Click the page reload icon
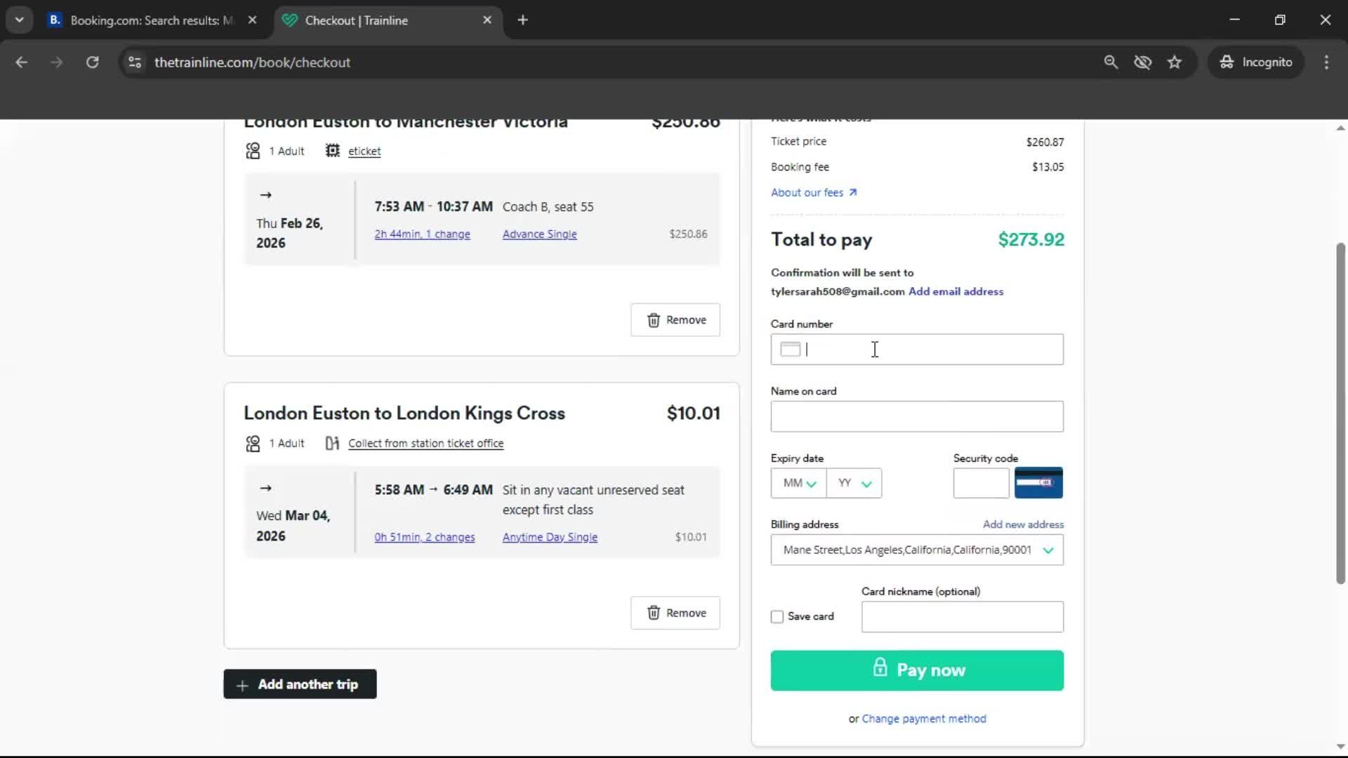 pos(92,62)
